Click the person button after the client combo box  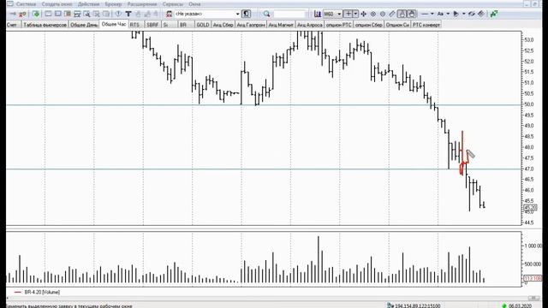click(x=247, y=14)
